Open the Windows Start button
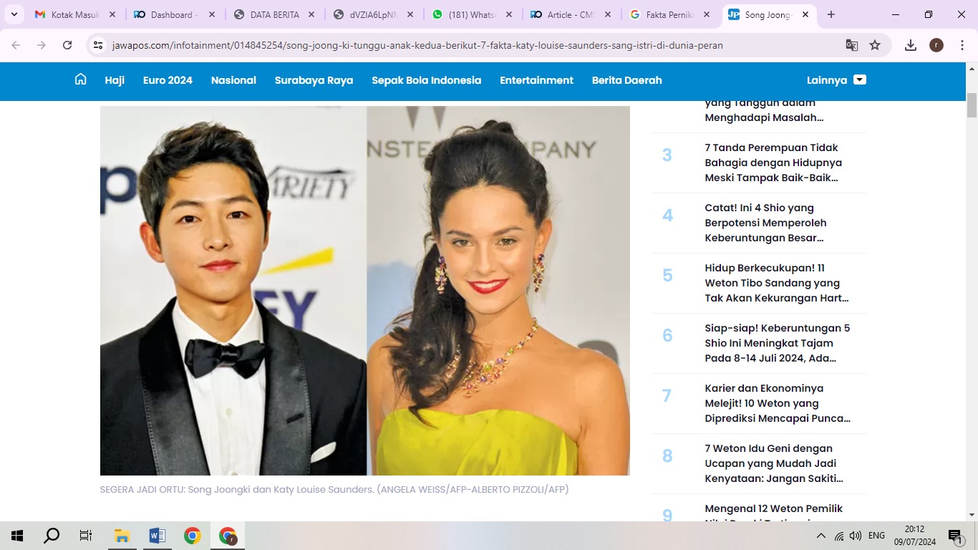The image size is (978, 550). [x=16, y=535]
